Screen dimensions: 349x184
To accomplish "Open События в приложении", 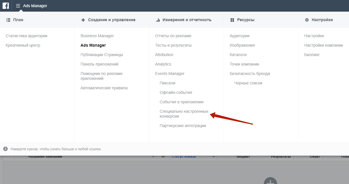I will click(x=182, y=102).
